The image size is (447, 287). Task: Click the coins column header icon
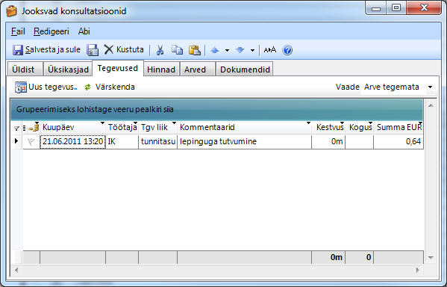[34, 127]
